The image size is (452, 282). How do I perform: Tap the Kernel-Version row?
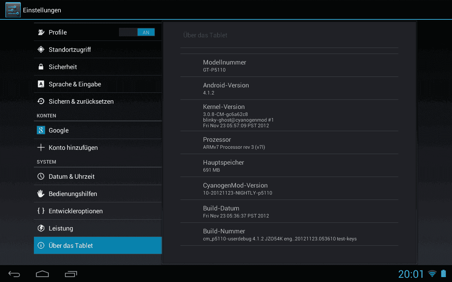point(289,116)
